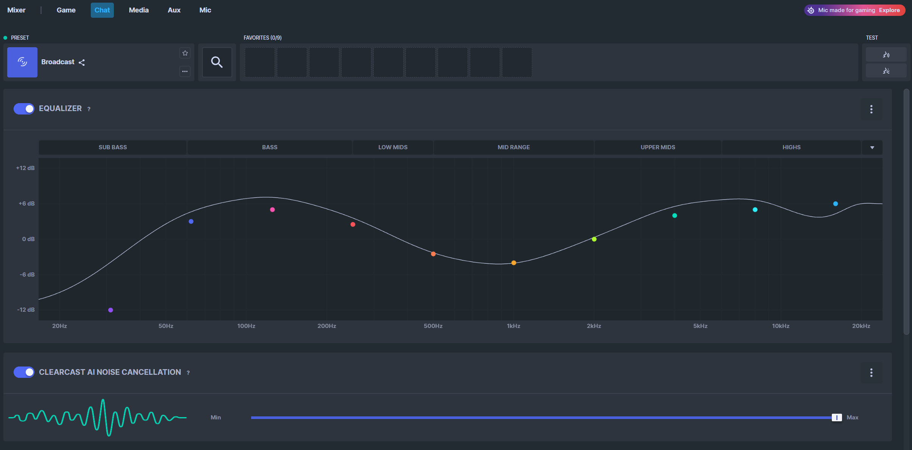This screenshot has width=912, height=450.
Task: Open preset three-dot options under the star
Action: pyautogui.click(x=185, y=71)
